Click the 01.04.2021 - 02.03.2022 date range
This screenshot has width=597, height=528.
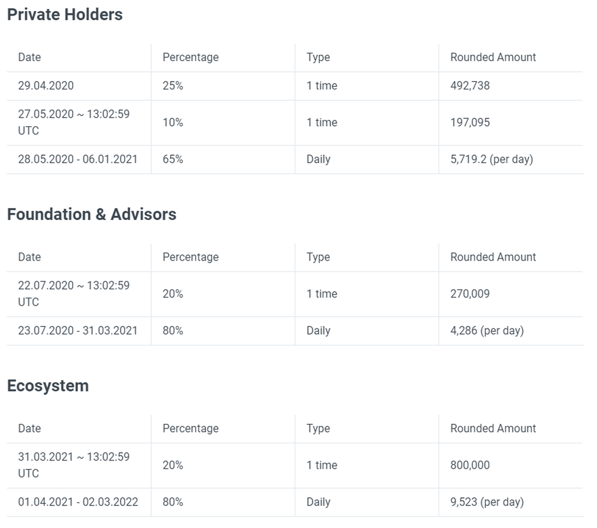[x=78, y=502]
